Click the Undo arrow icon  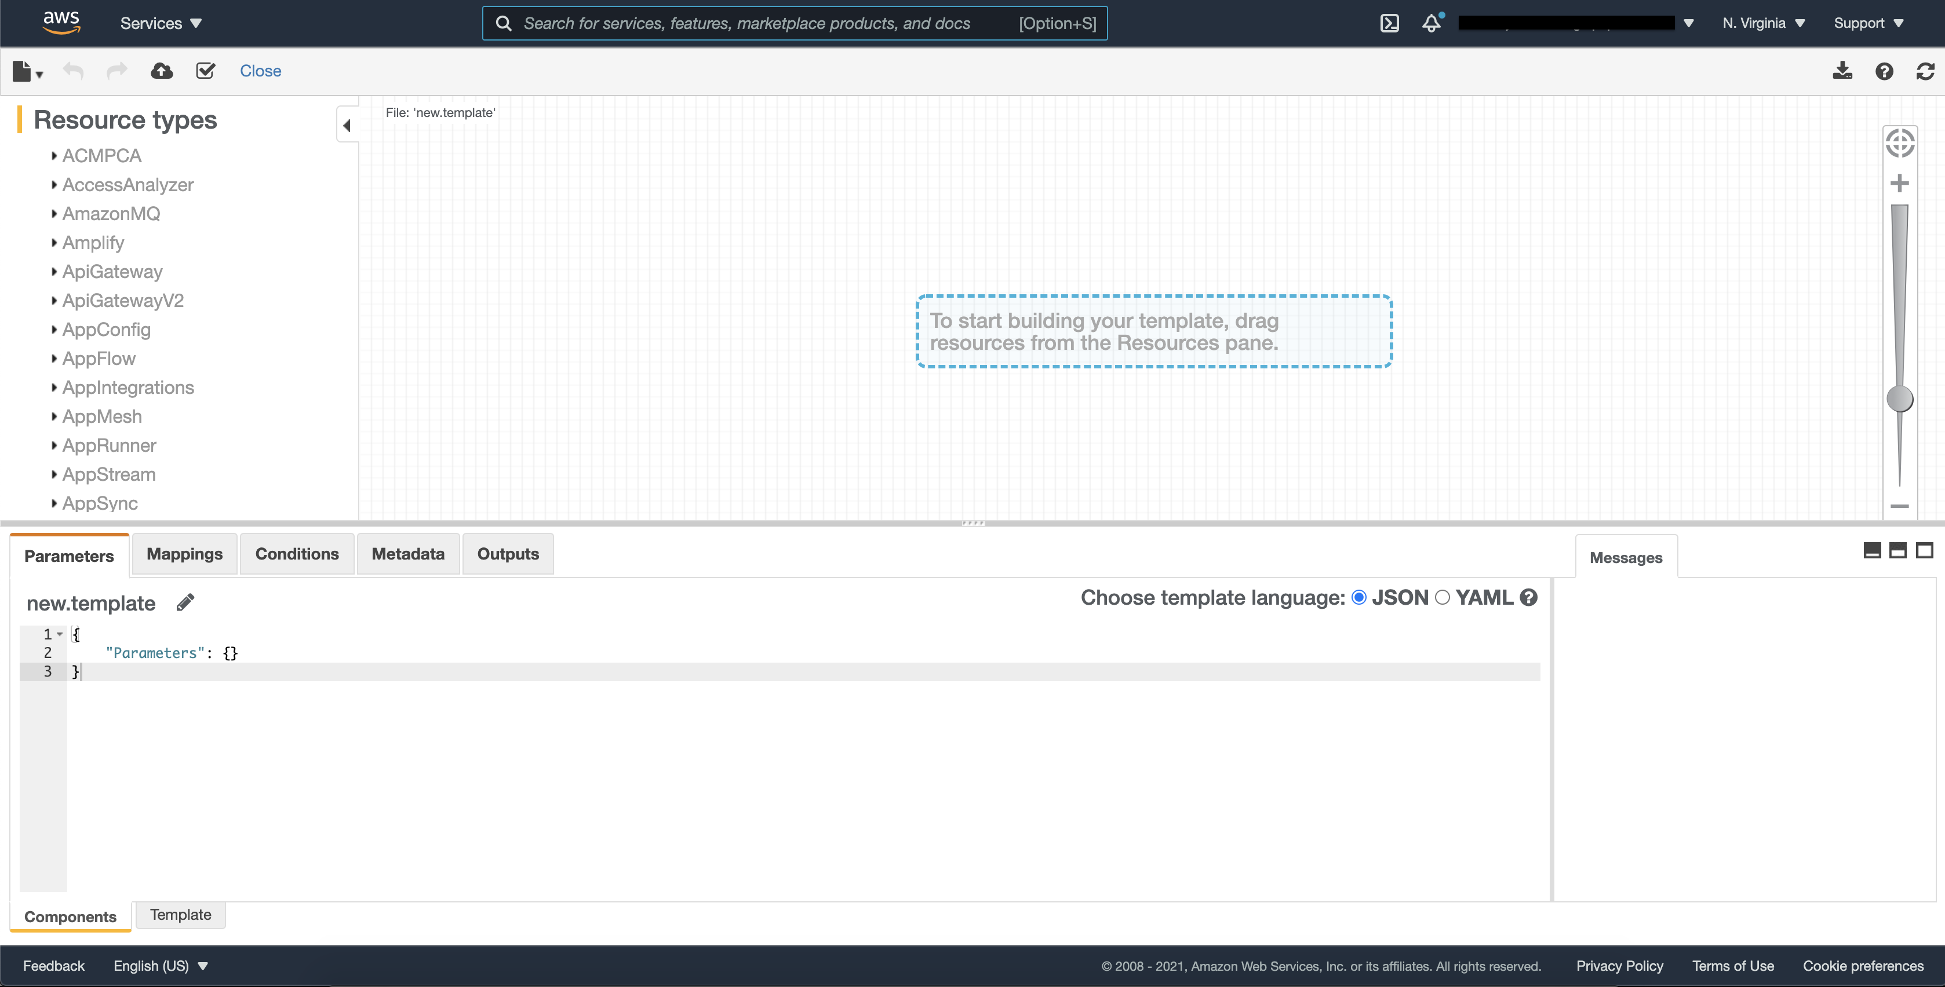[x=73, y=71]
